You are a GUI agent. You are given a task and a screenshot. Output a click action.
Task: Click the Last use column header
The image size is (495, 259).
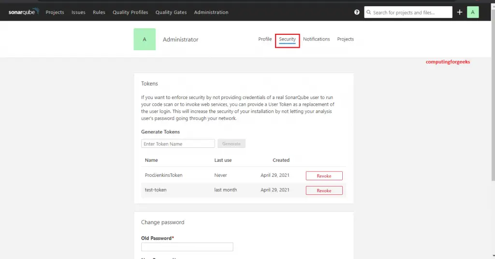point(223,160)
